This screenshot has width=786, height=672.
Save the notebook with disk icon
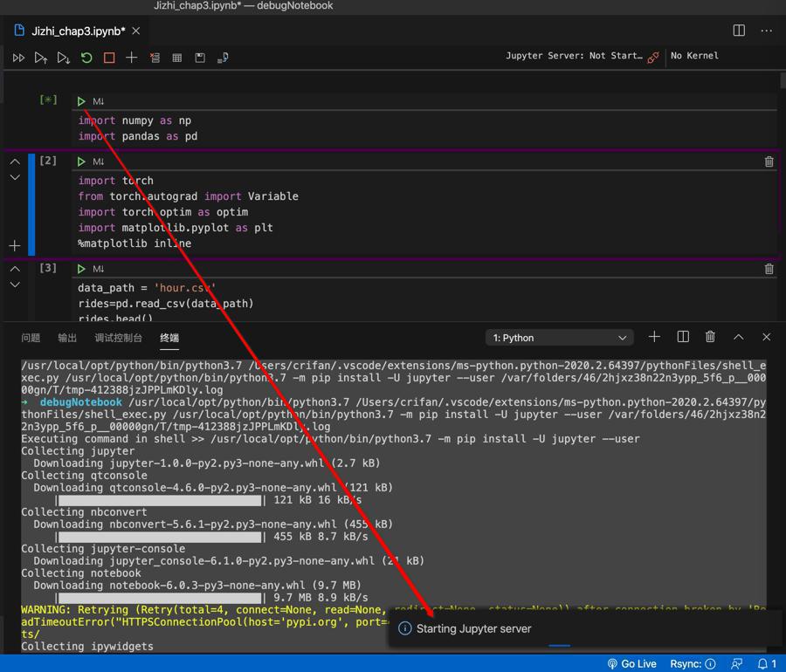click(200, 58)
